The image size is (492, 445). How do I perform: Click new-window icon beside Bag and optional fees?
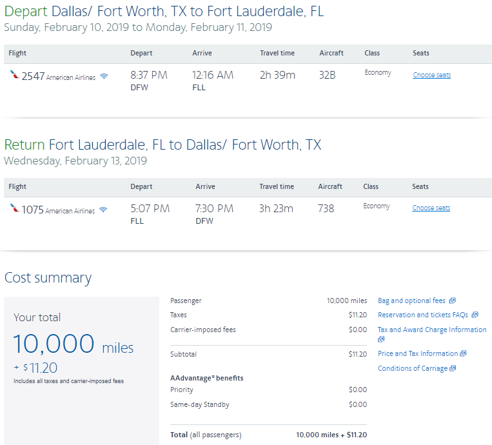(x=453, y=301)
